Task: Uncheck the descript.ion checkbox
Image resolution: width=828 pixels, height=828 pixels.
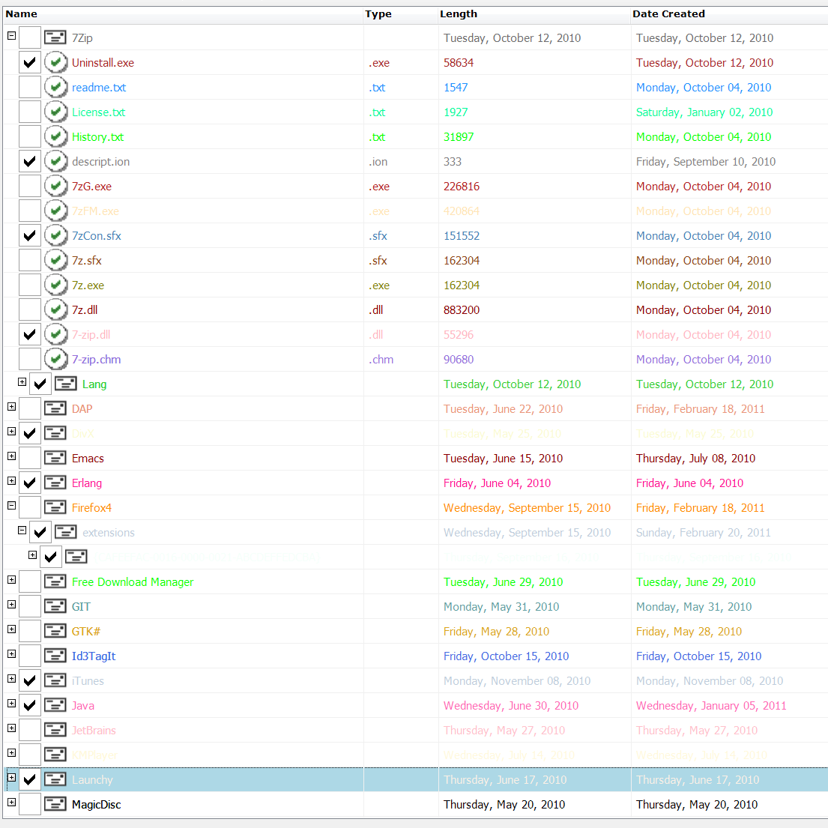Action: [x=29, y=161]
